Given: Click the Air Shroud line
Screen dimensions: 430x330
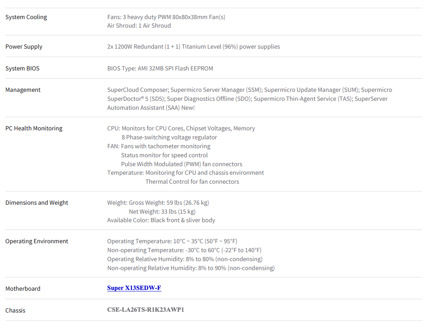Looking at the screenshot, I should (x=139, y=26).
